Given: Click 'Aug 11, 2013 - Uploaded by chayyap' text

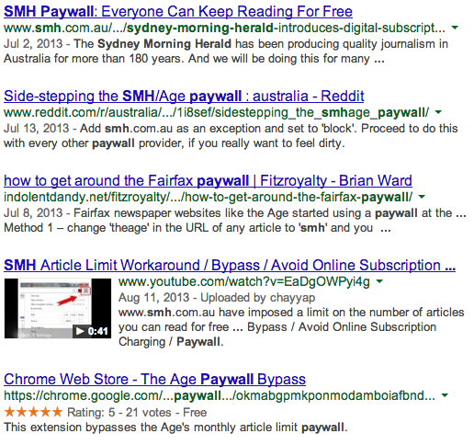Looking at the screenshot, I should coord(217,298).
